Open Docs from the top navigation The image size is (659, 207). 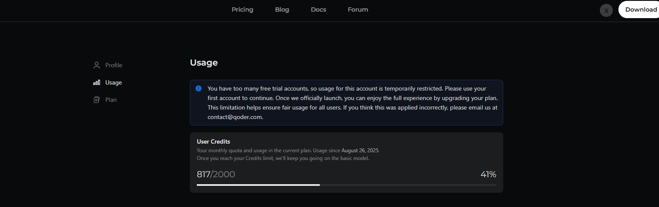(x=318, y=9)
